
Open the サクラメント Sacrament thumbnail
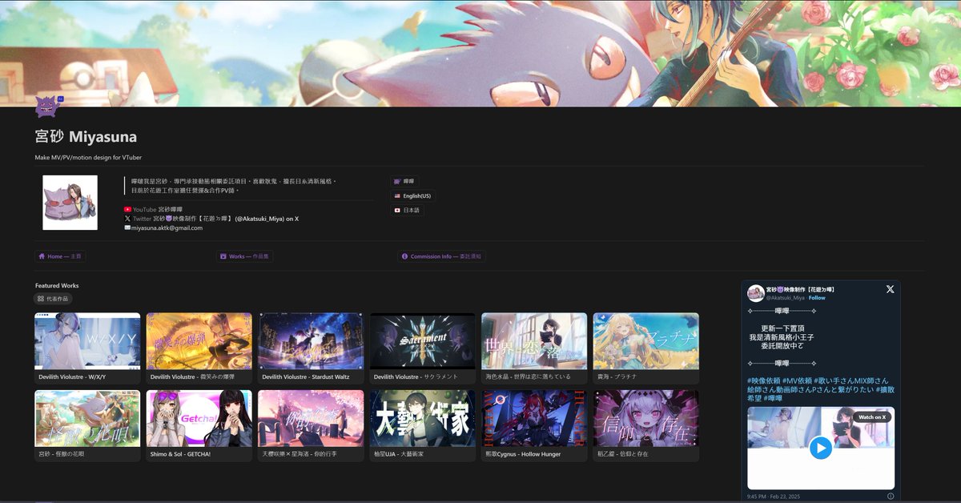point(423,341)
